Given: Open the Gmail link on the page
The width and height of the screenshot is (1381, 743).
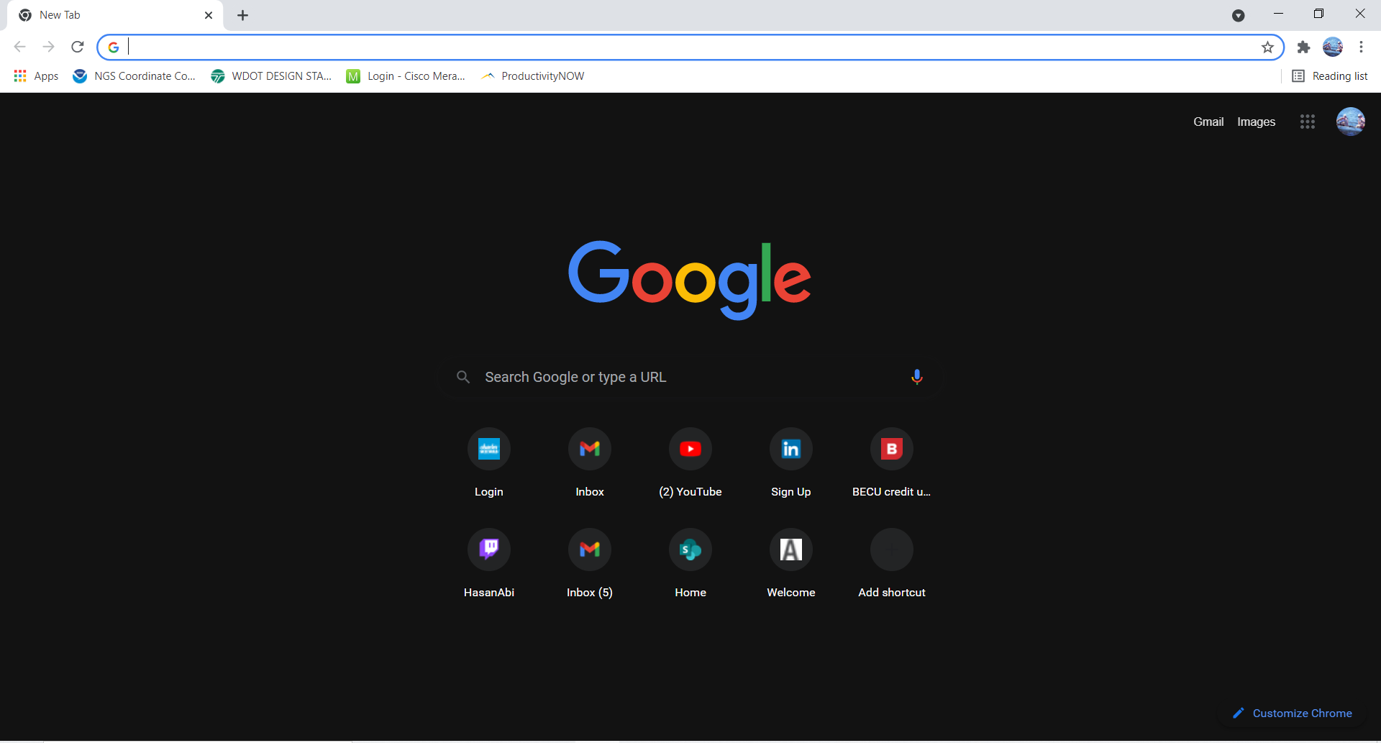Looking at the screenshot, I should coord(1208,122).
